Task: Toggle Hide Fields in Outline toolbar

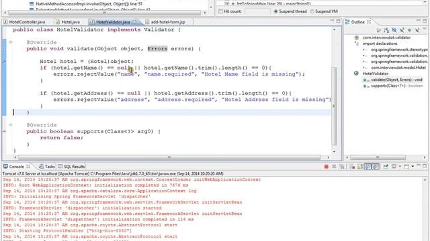Action: (x=394, y=30)
